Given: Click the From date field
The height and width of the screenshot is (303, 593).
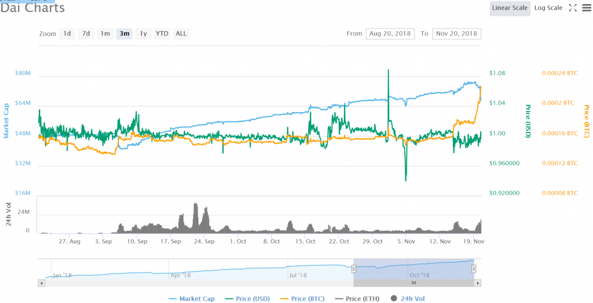Looking at the screenshot, I should pos(390,34).
